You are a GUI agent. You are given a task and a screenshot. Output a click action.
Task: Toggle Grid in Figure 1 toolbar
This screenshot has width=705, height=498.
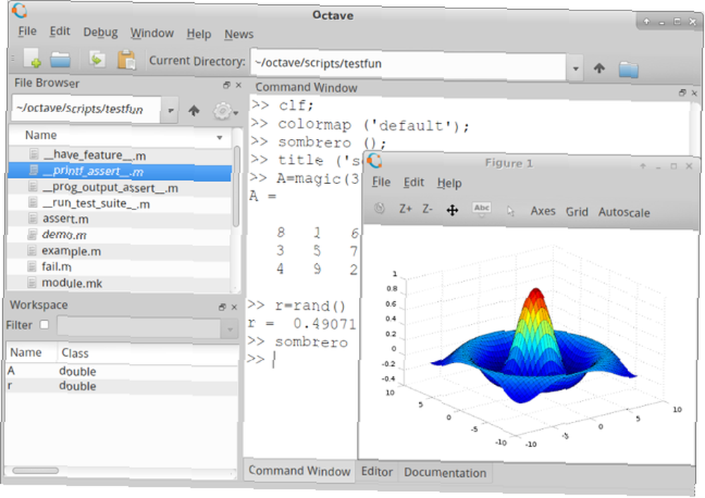(x=577, y=212)
